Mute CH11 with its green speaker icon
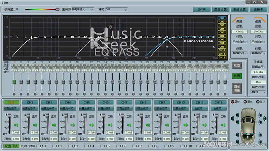Viewport: 269px width, 151px height. click(x=204, y=125)
